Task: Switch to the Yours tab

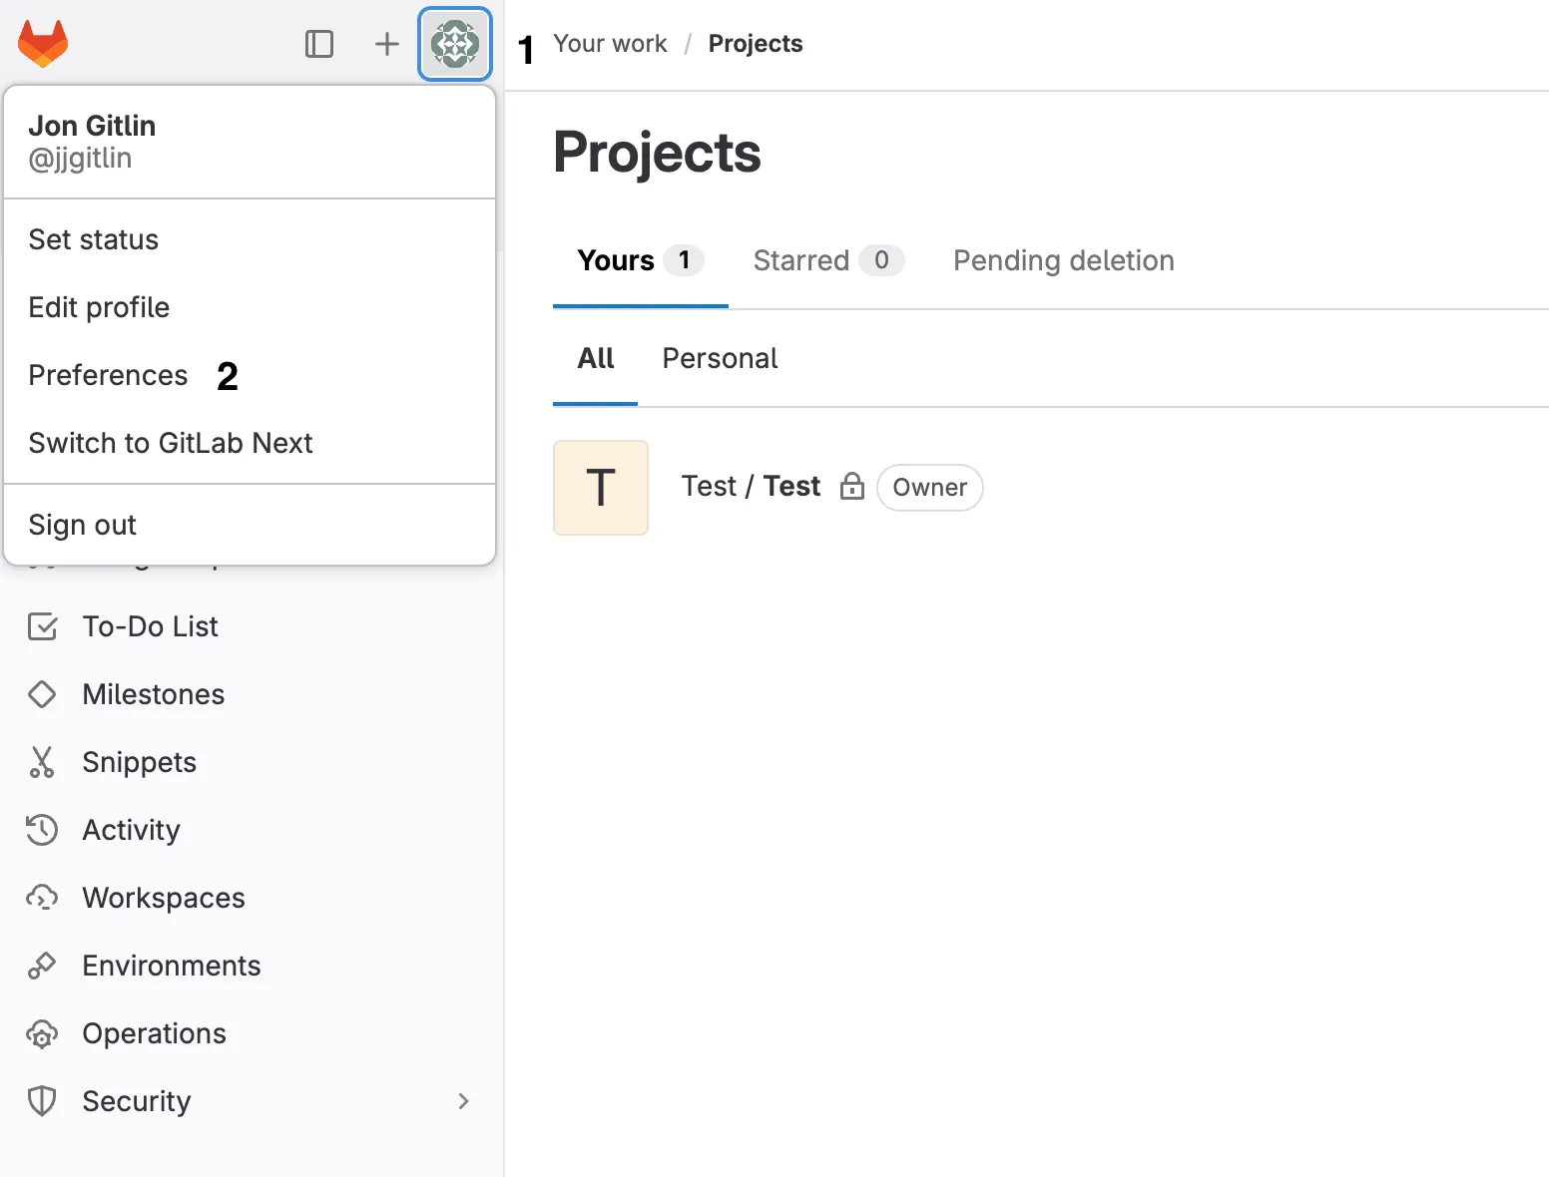Action: click(641, 260)
